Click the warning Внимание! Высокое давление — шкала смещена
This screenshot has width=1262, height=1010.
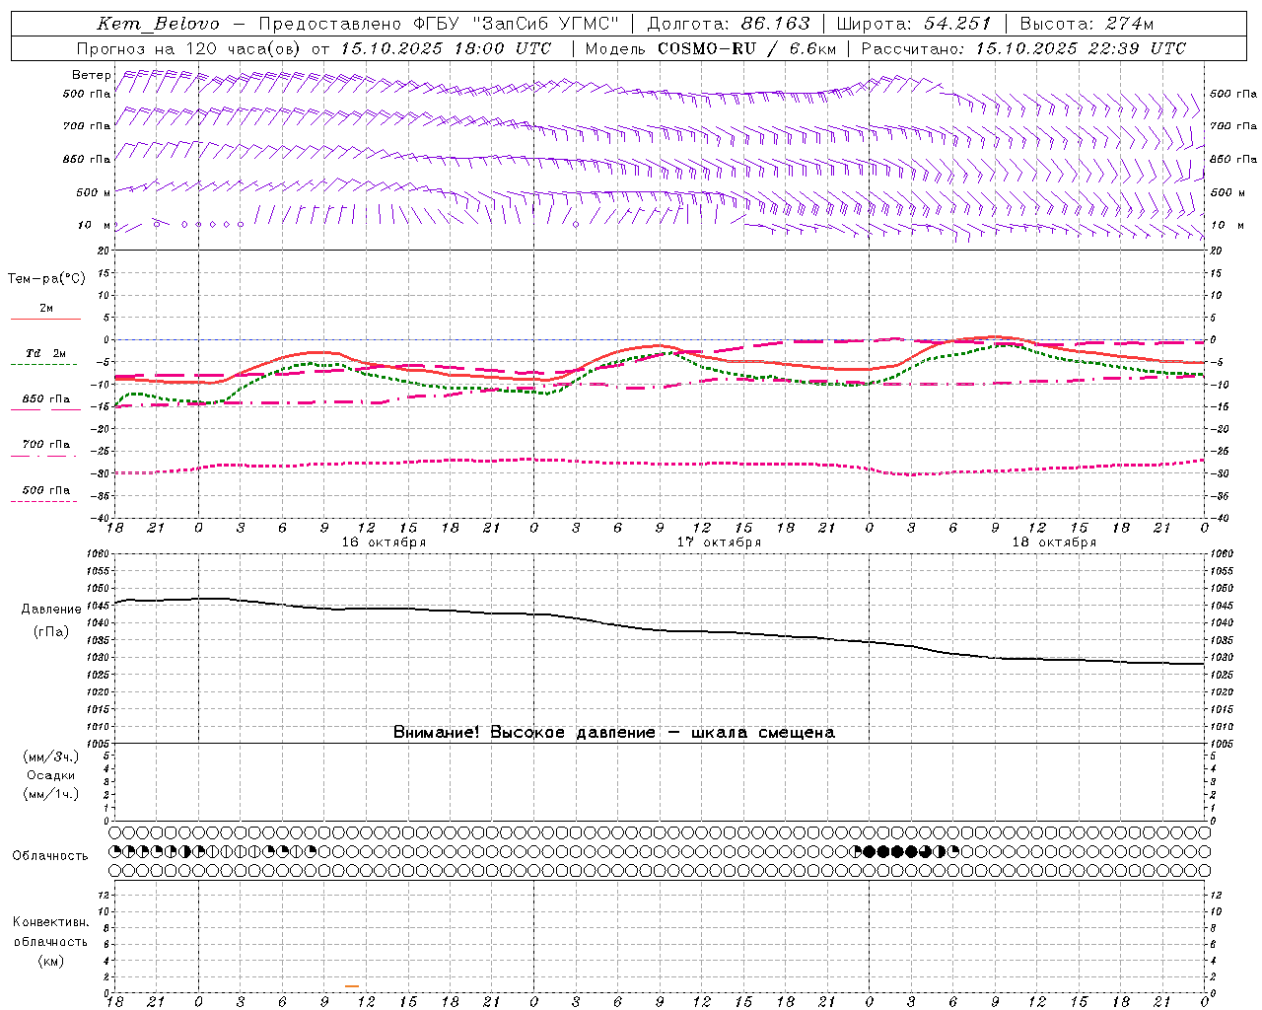tap(613, 732)
